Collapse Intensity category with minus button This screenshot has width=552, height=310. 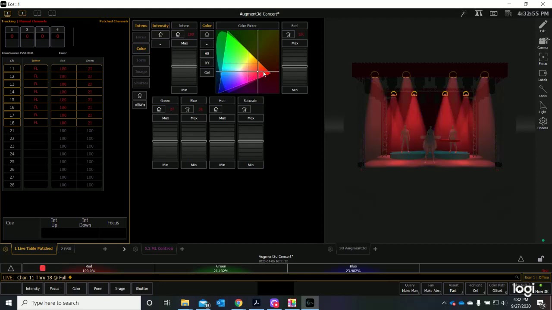pyautogui.click(x=160, y=44)
